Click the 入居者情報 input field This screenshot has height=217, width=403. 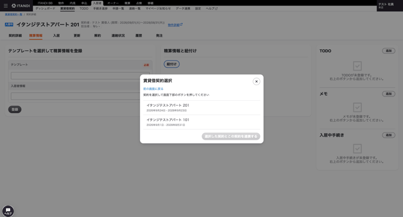click(x=80, y=97)
